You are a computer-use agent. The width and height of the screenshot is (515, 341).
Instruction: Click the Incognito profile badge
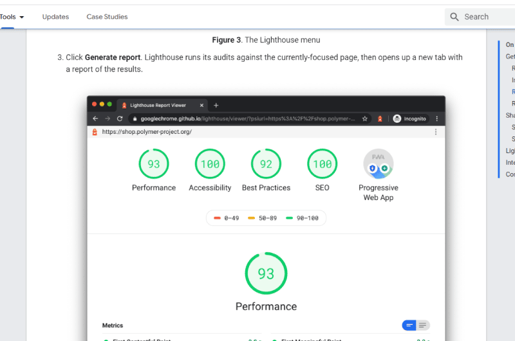pos(409,119)
